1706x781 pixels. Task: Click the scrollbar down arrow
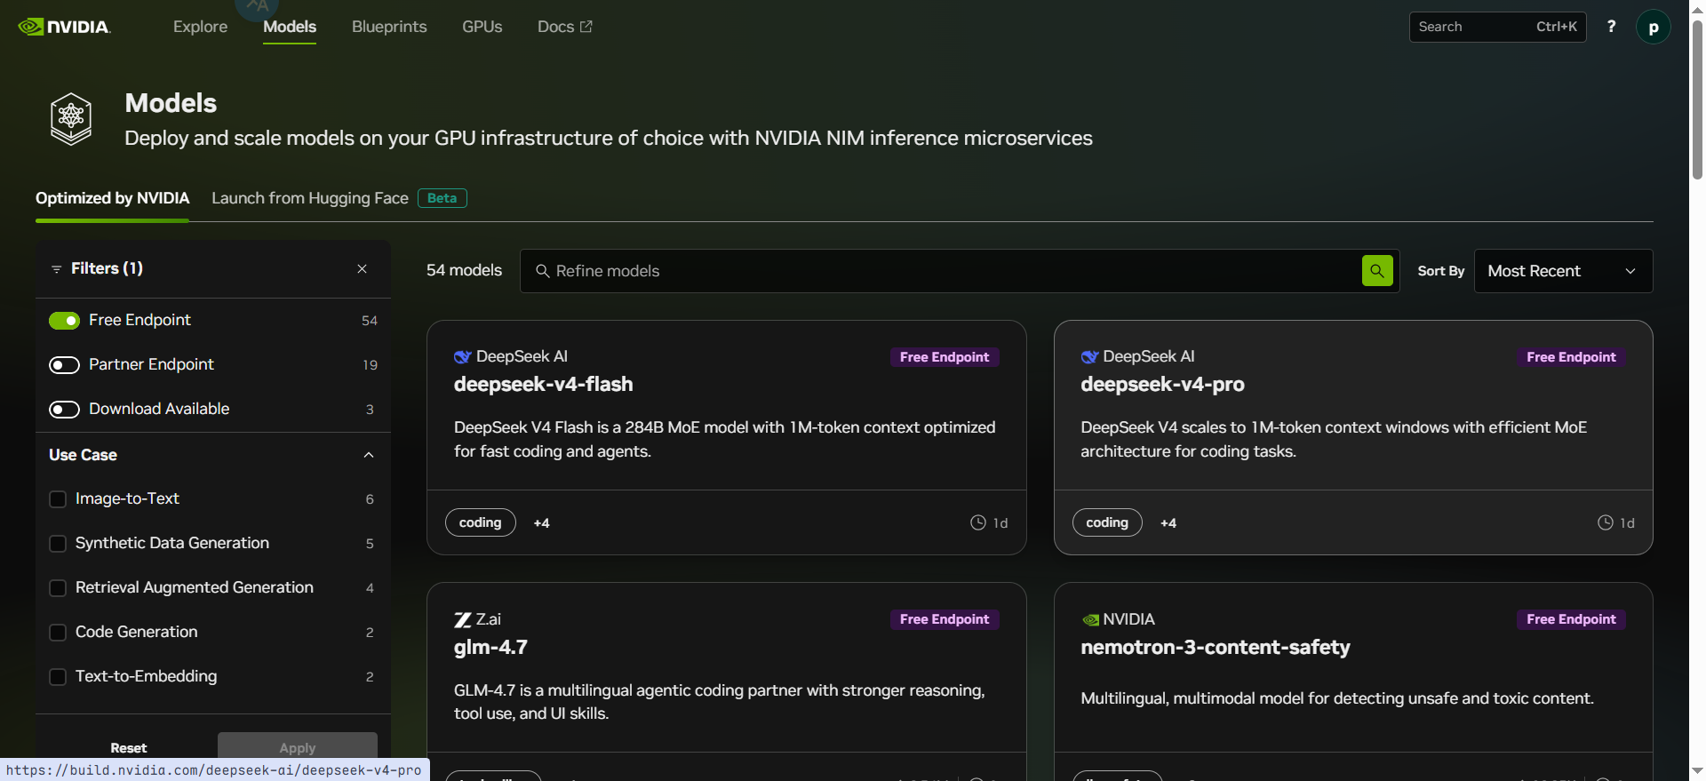coord(1697,771)
